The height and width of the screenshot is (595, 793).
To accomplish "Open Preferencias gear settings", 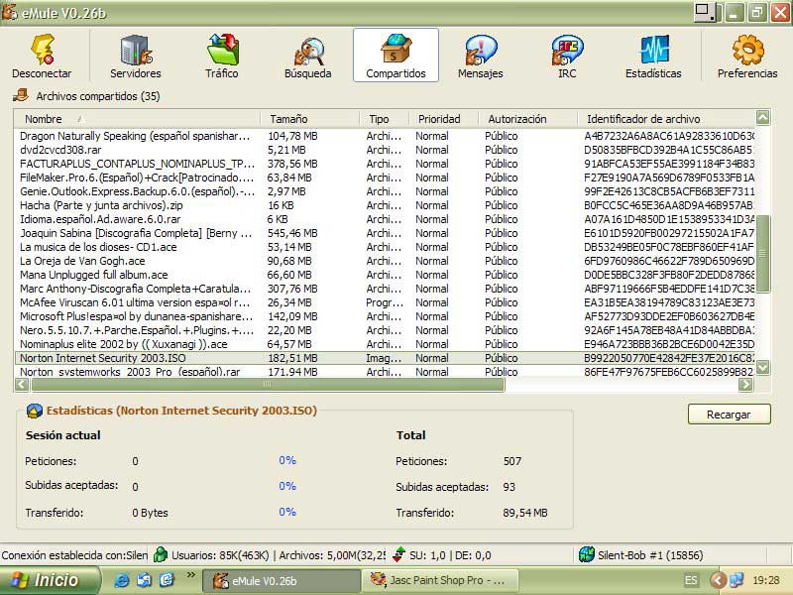I will 747,56.
